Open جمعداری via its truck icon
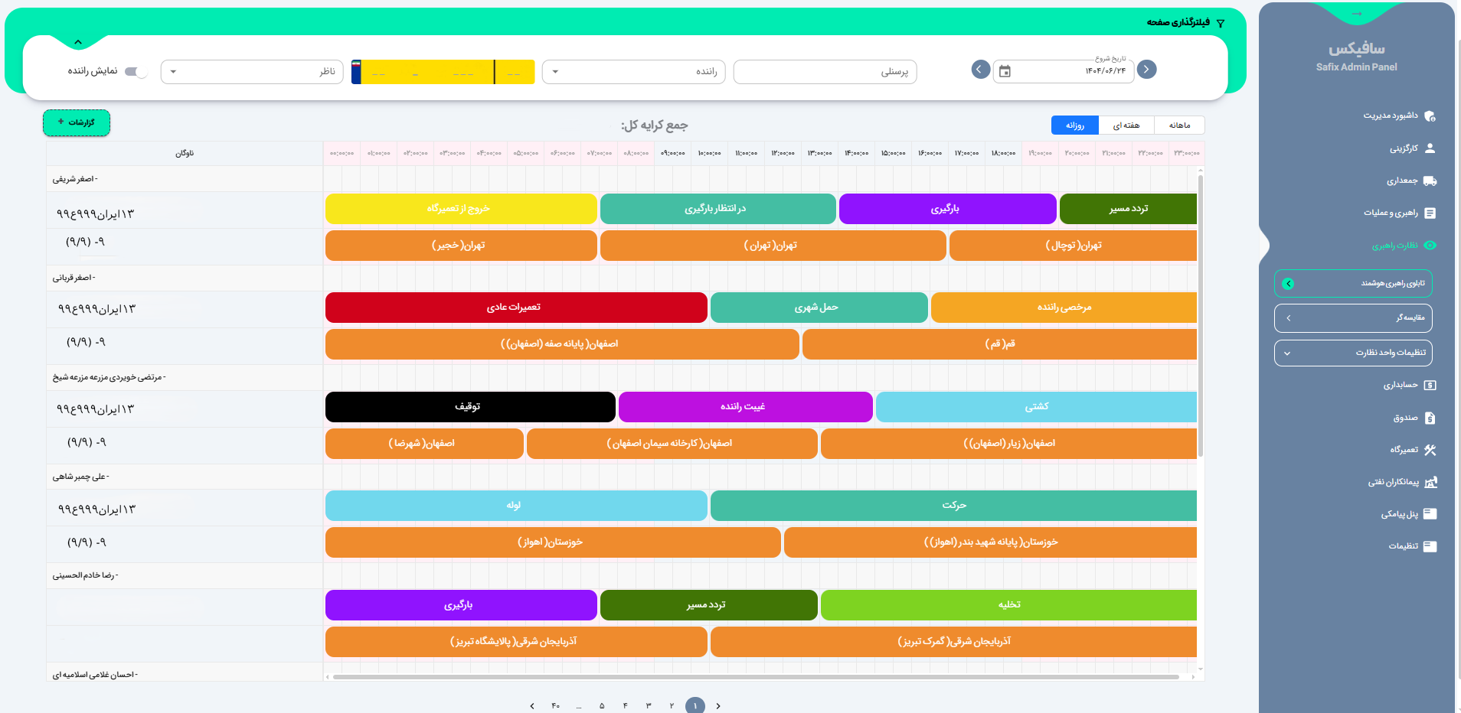The image size is (1461, 713). [1430, 181]
